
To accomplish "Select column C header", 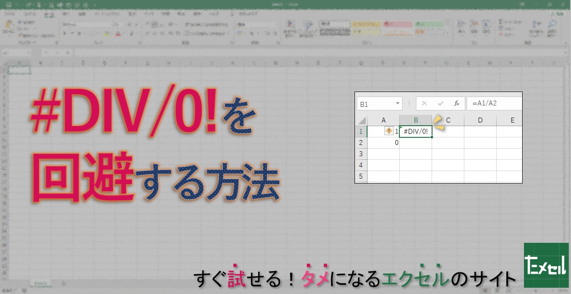I will point(448,120).
